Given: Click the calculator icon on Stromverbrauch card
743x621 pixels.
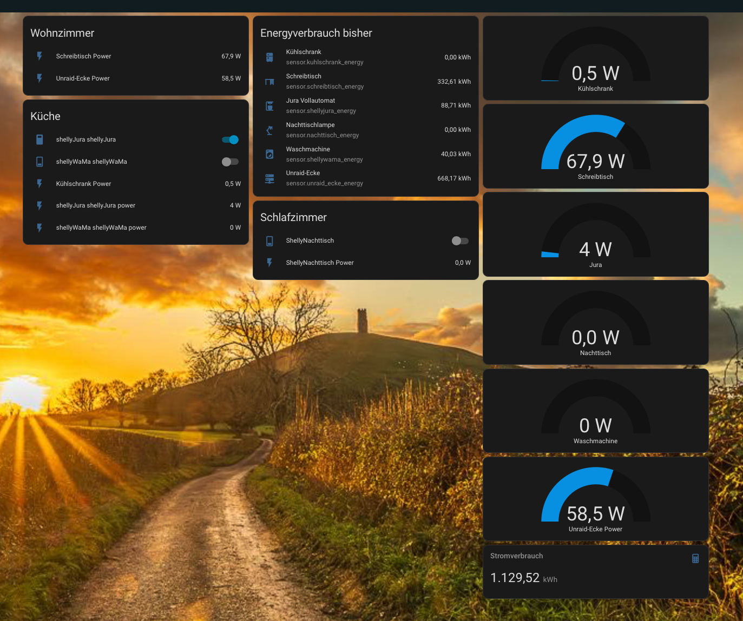Looking at the screenshot, I should [x=695, y=558].
